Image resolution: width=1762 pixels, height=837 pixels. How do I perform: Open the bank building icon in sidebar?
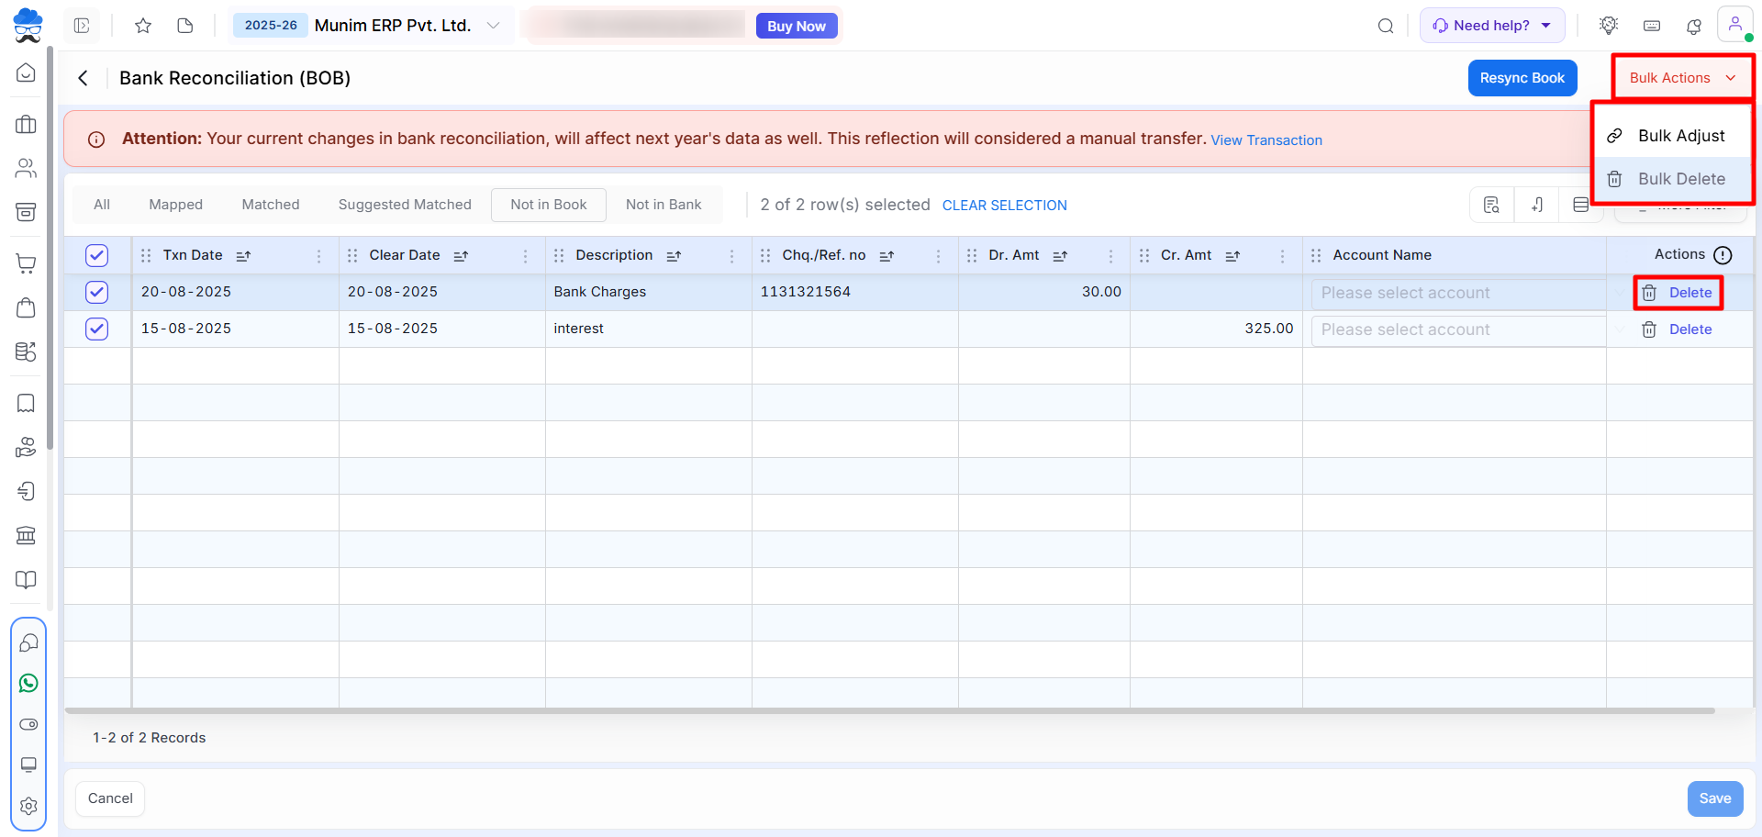(27, 535)
